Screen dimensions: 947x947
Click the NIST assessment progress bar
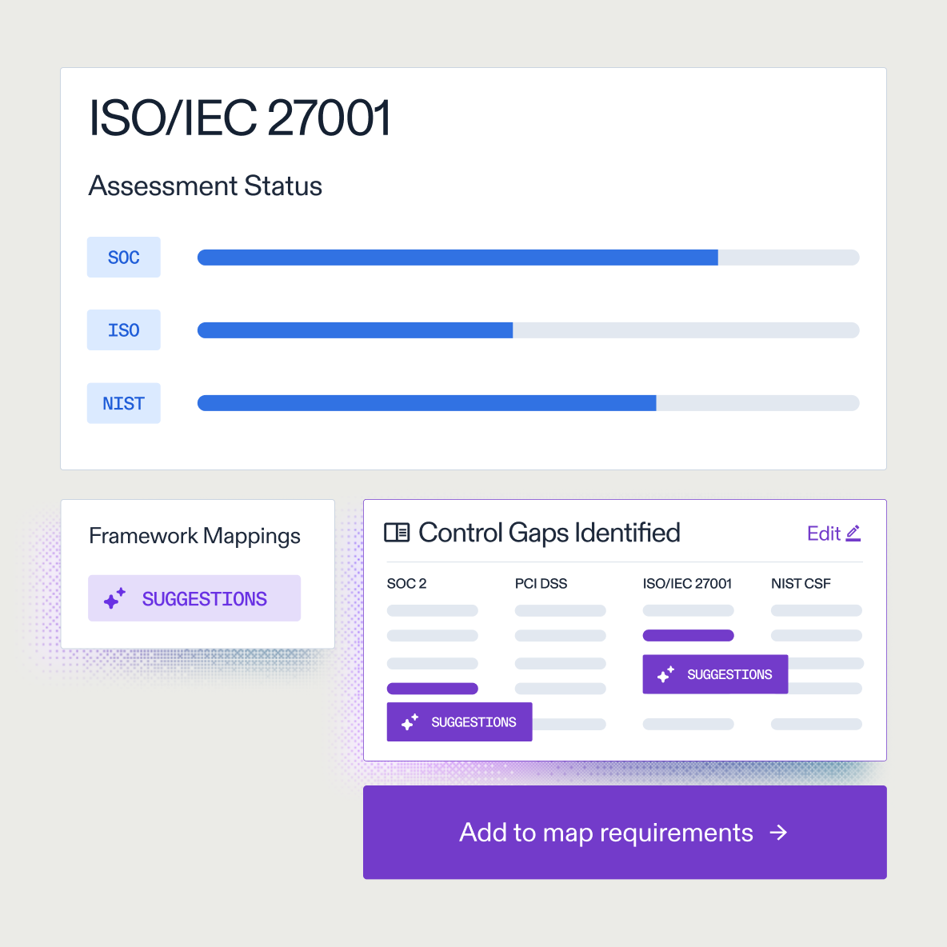tap(528, 403)
